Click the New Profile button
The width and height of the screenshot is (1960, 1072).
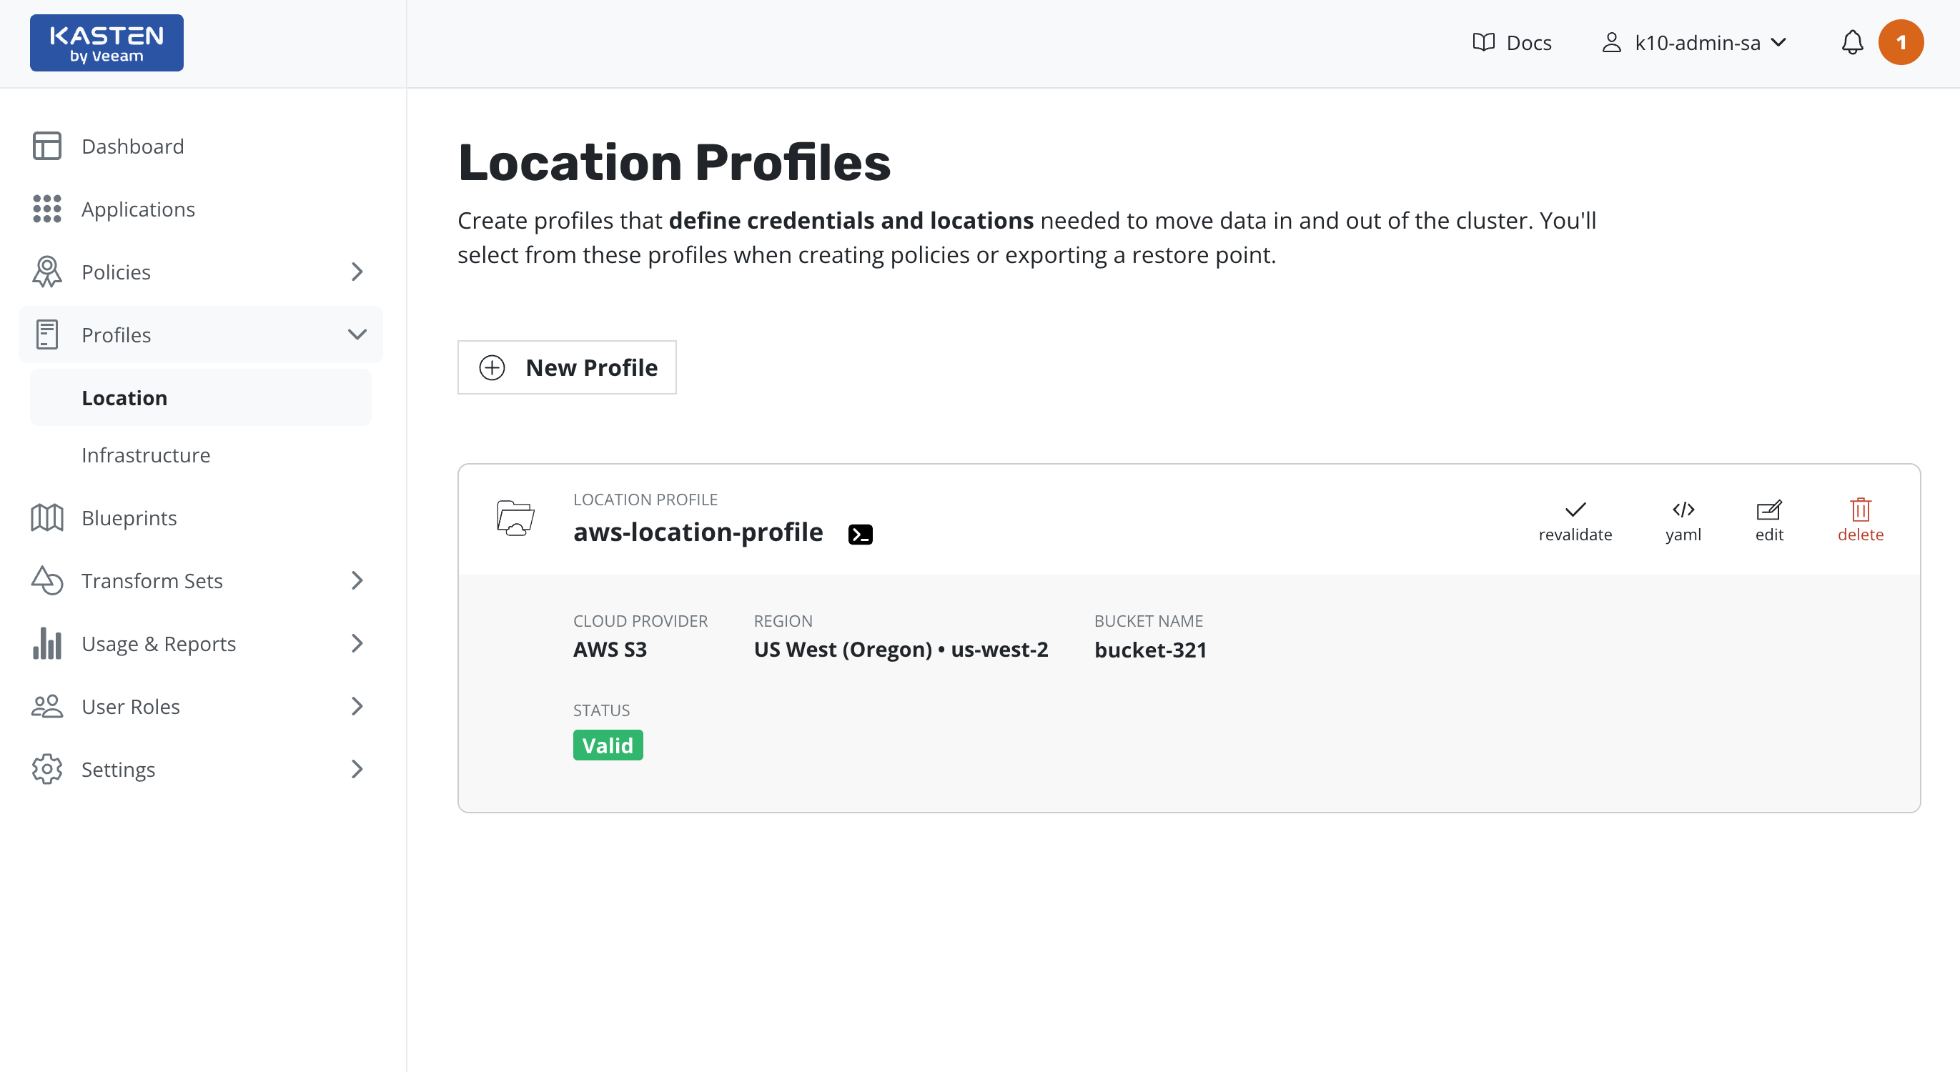click(567, 367)
